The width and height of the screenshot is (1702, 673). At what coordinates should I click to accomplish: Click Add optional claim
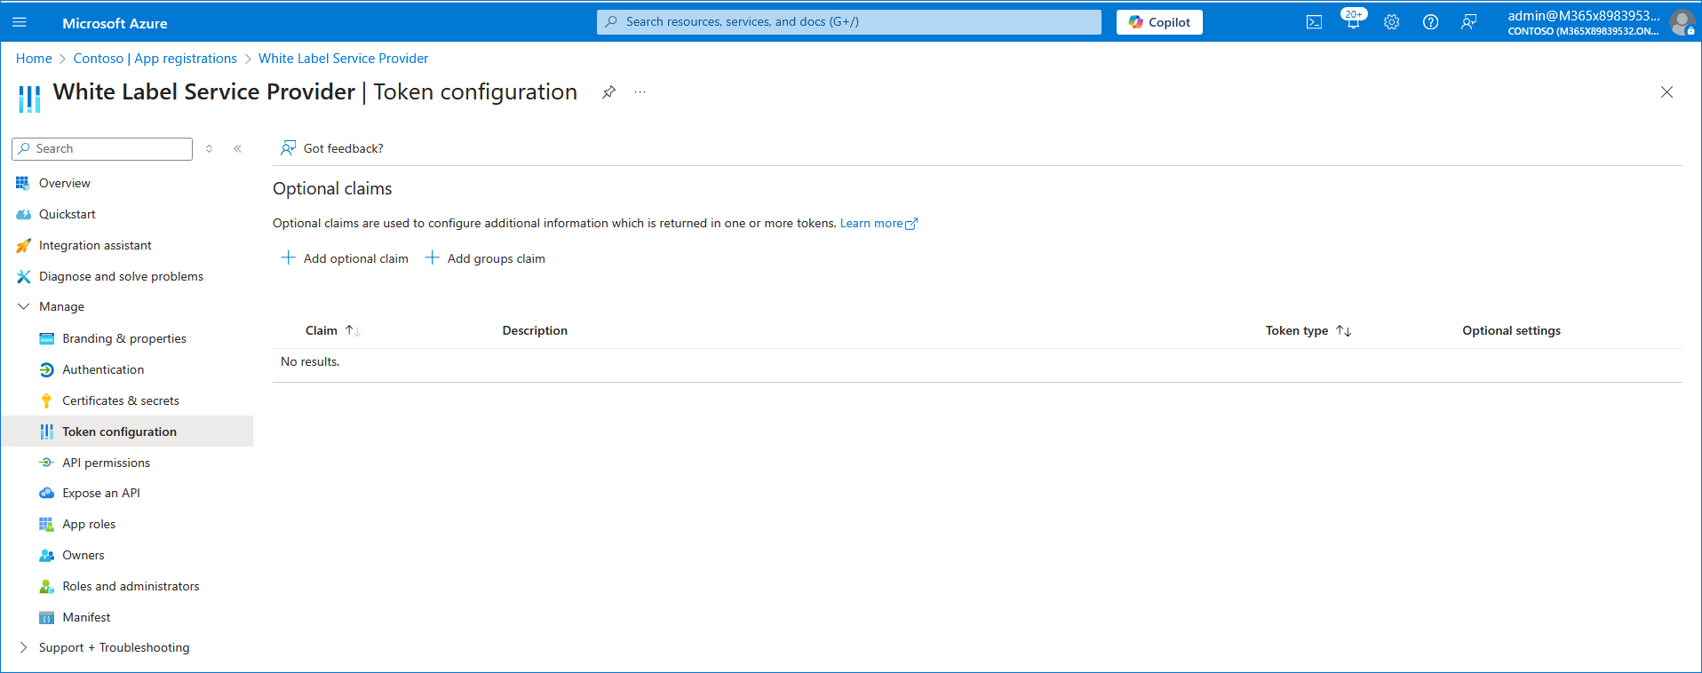[x=346, y=258]
